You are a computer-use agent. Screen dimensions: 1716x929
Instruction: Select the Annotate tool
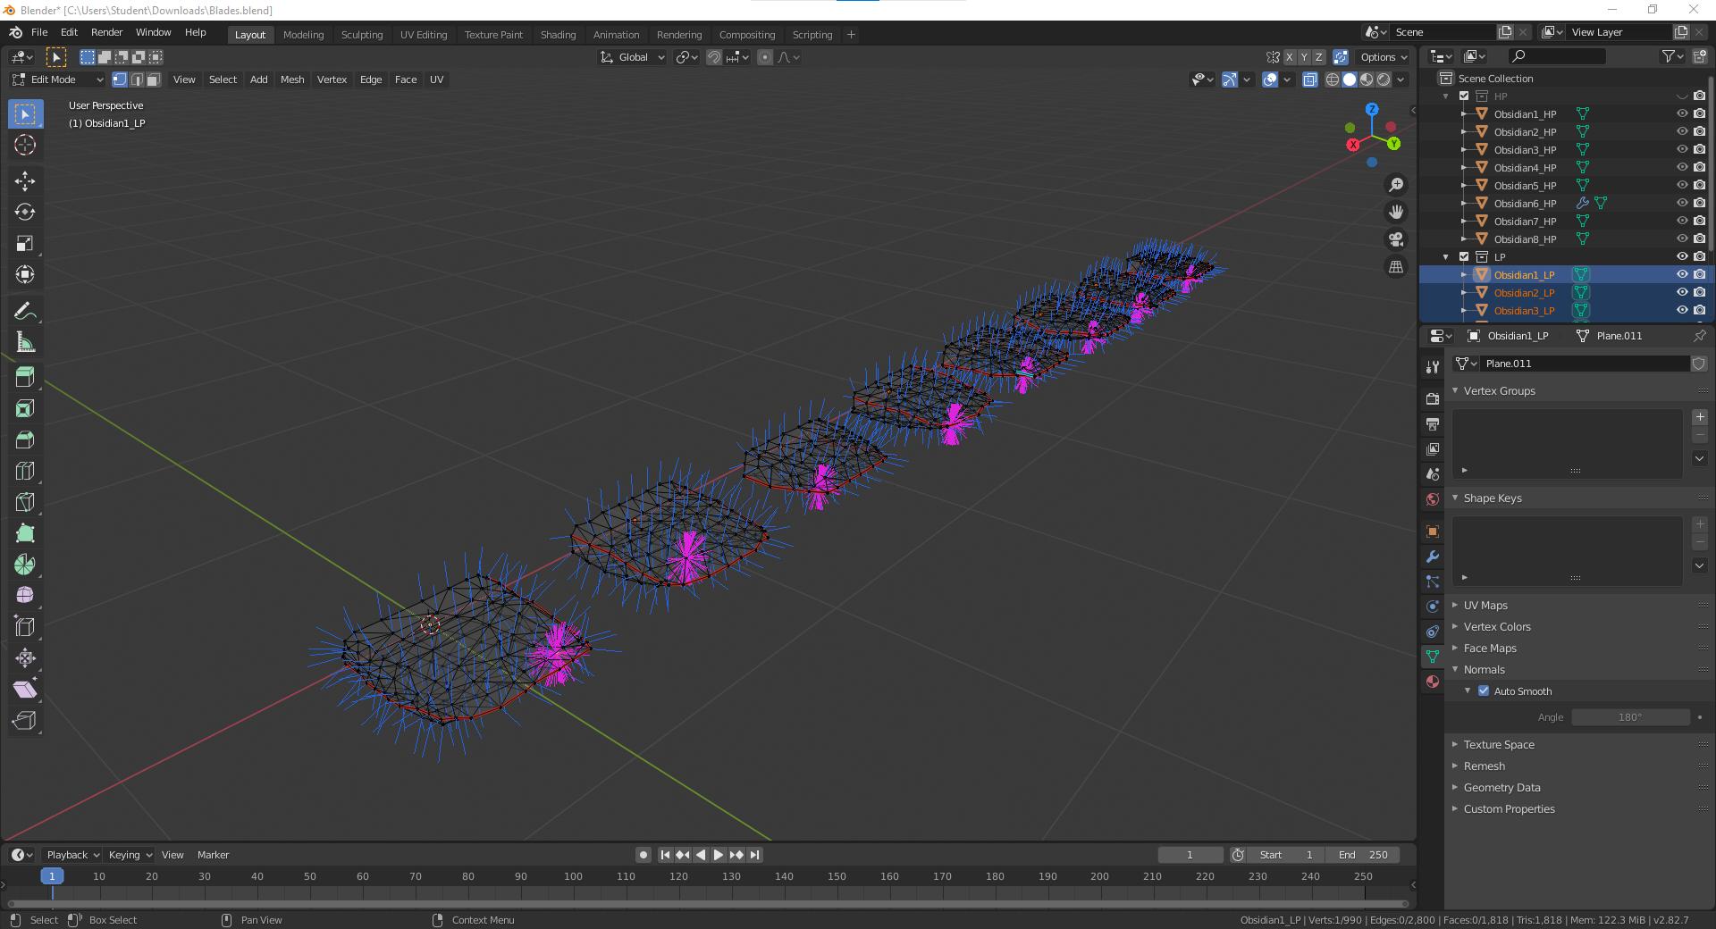coord(25,311)
